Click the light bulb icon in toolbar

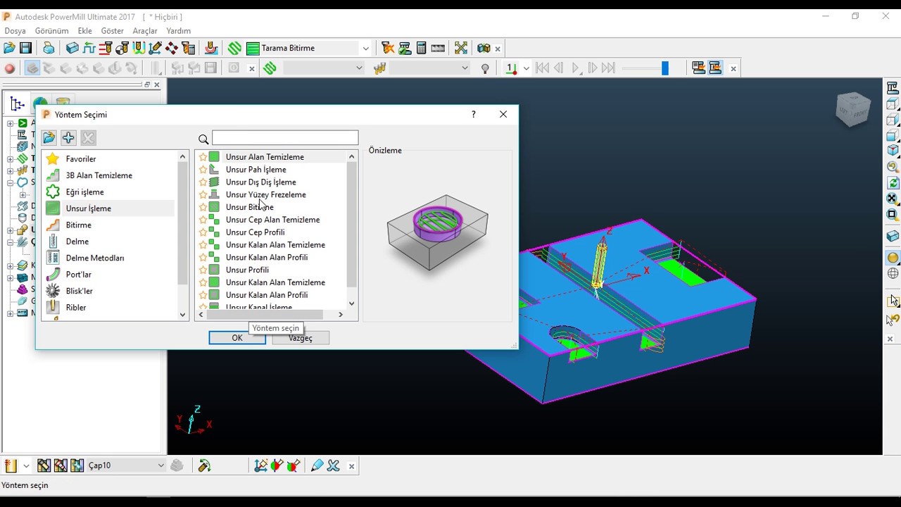pos(485,68)
